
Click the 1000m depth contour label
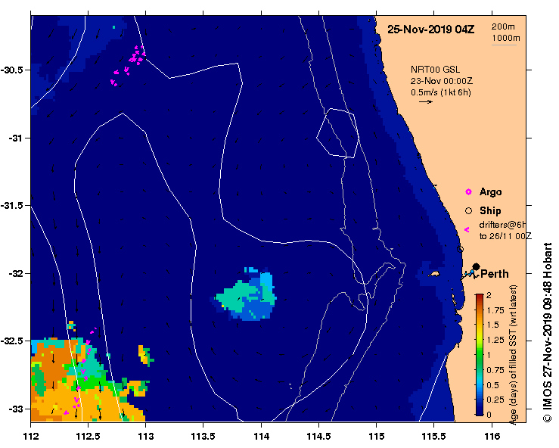coord(506,38)
